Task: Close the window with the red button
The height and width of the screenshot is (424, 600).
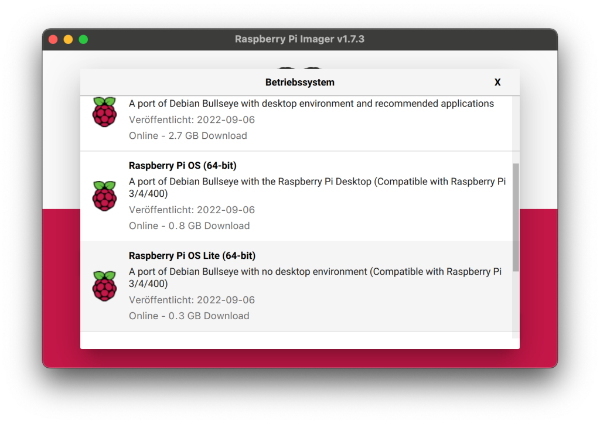Action: click(53, 39)
